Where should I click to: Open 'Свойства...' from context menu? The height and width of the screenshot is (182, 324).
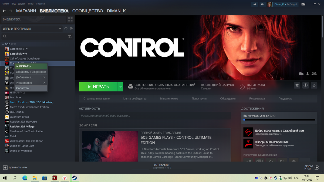[x=31, y=88]
